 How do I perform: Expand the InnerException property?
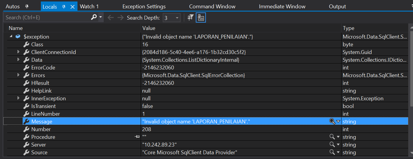(18, 98)
